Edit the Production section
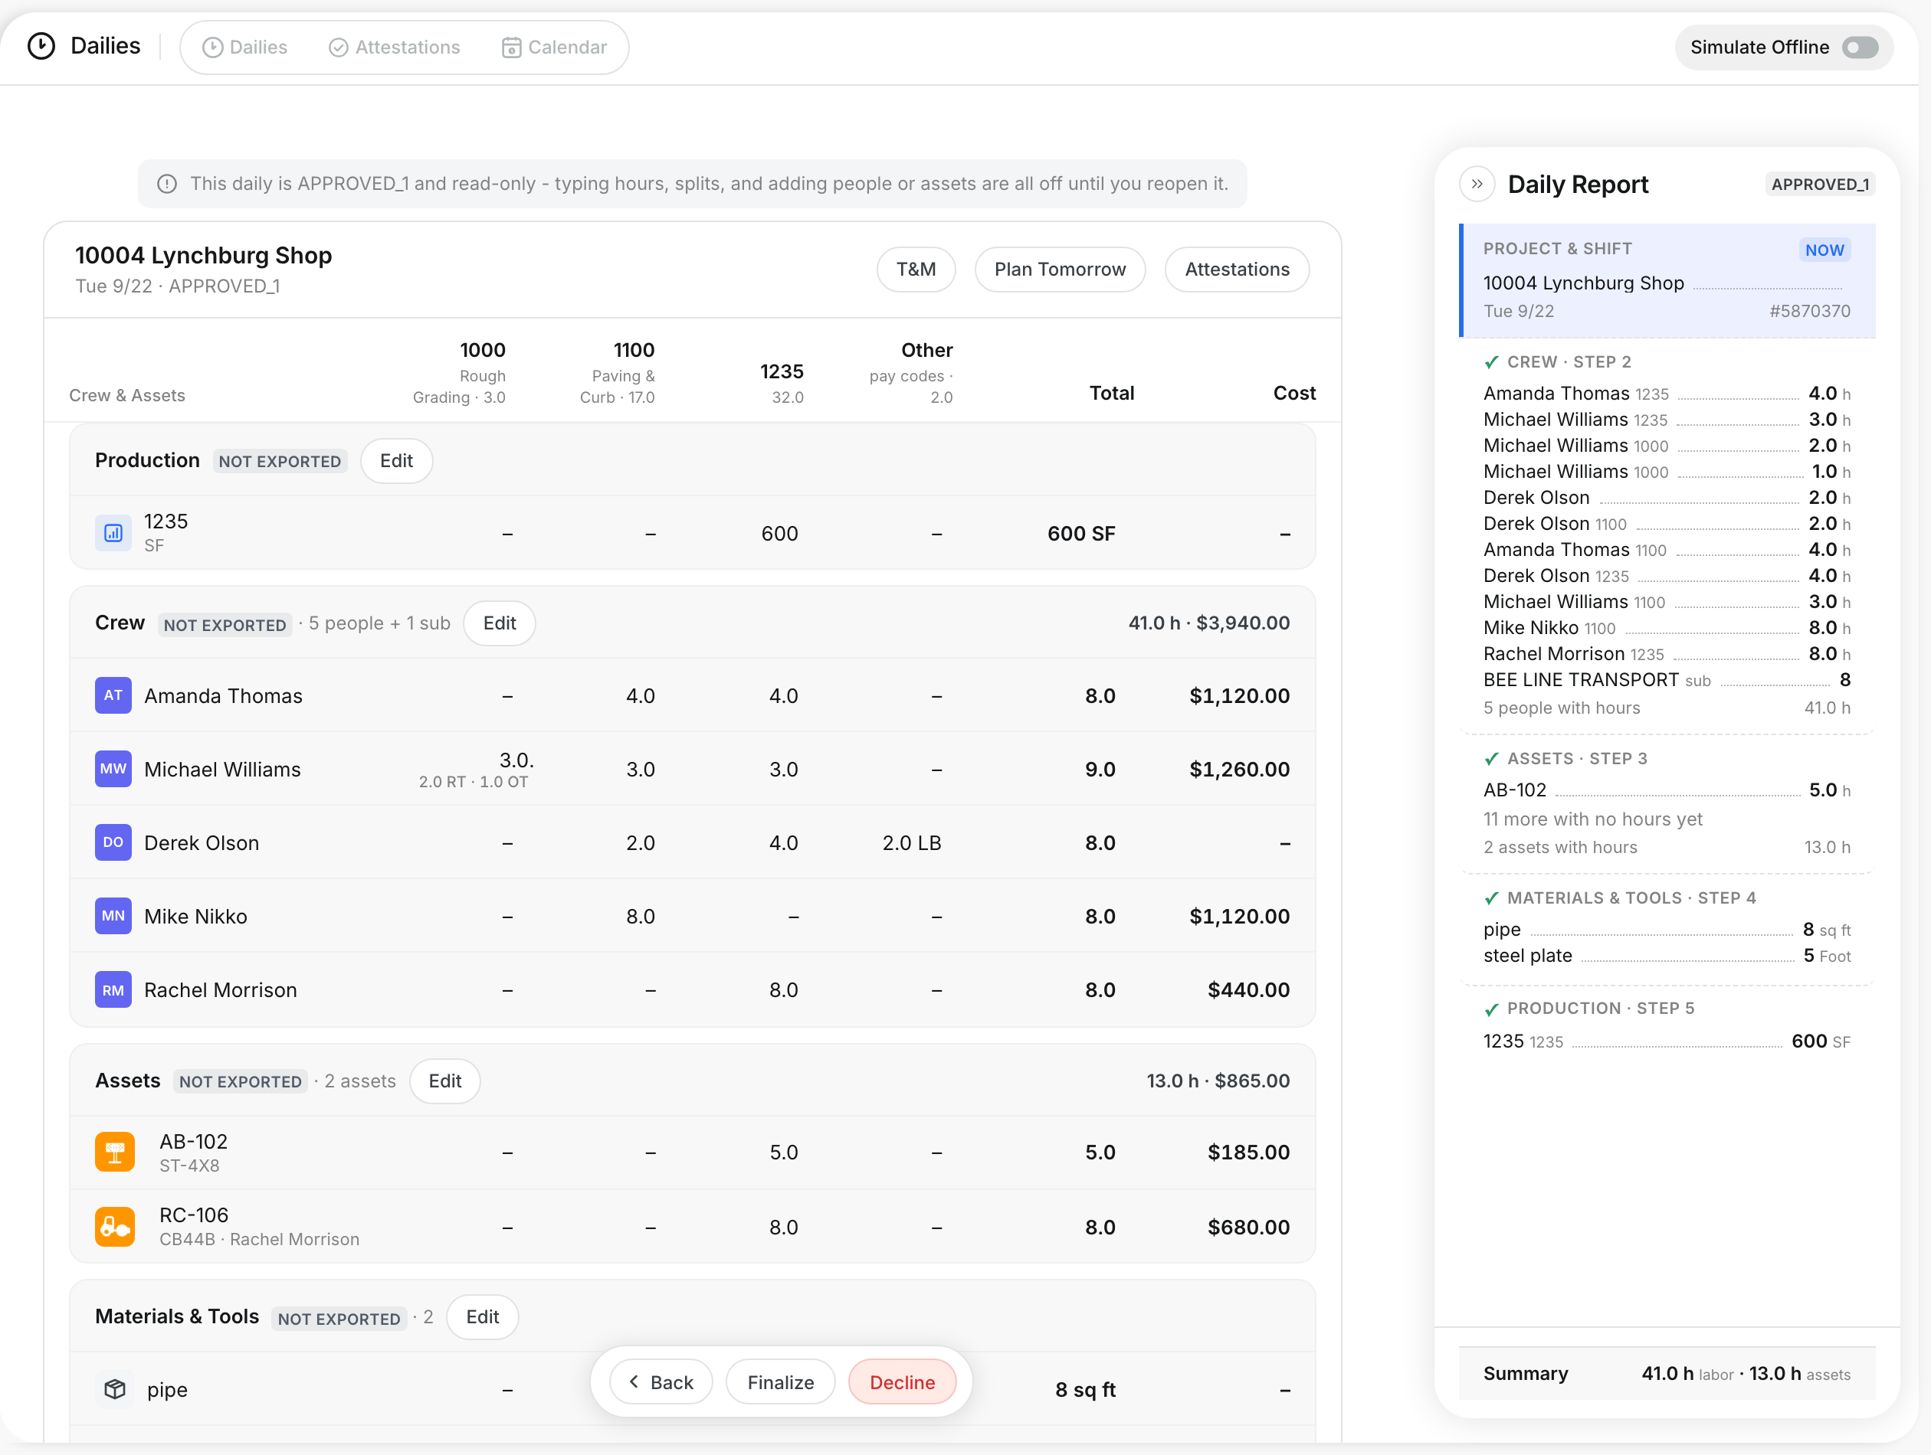1931x1455 pixels. point(396,460)
